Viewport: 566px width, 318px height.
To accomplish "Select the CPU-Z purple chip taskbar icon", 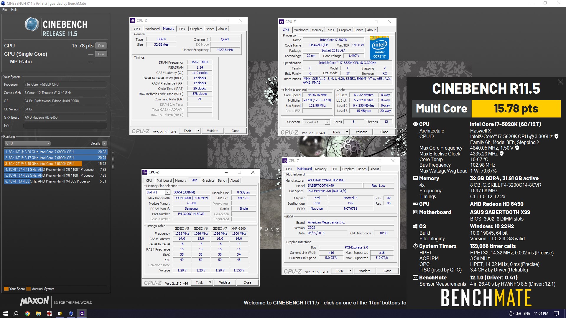I will pos(82,314).
